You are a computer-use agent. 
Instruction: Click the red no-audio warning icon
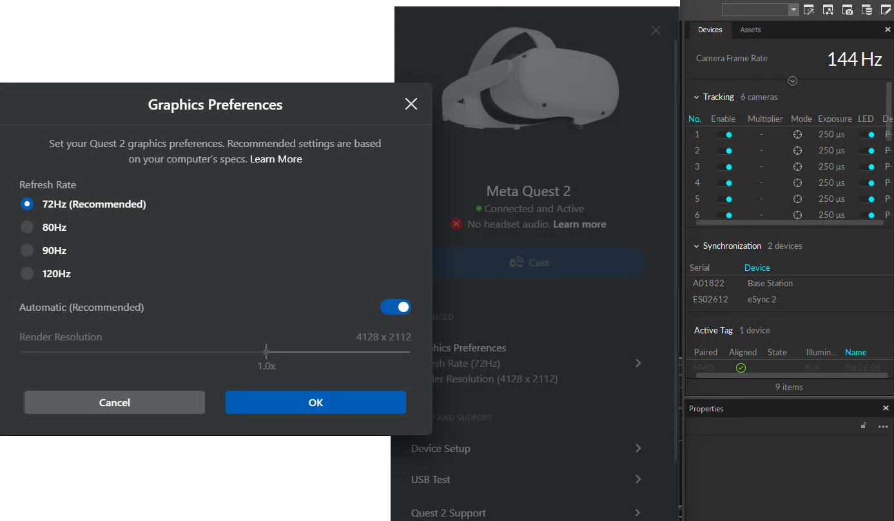[456, 224]
